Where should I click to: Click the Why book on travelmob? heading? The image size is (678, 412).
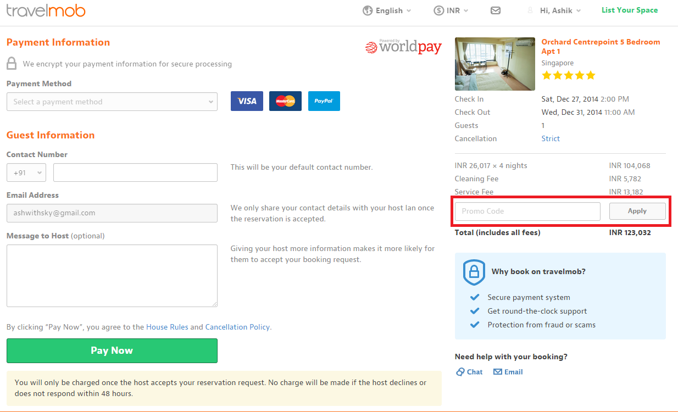pyautogui.click(x=538, y=271)
